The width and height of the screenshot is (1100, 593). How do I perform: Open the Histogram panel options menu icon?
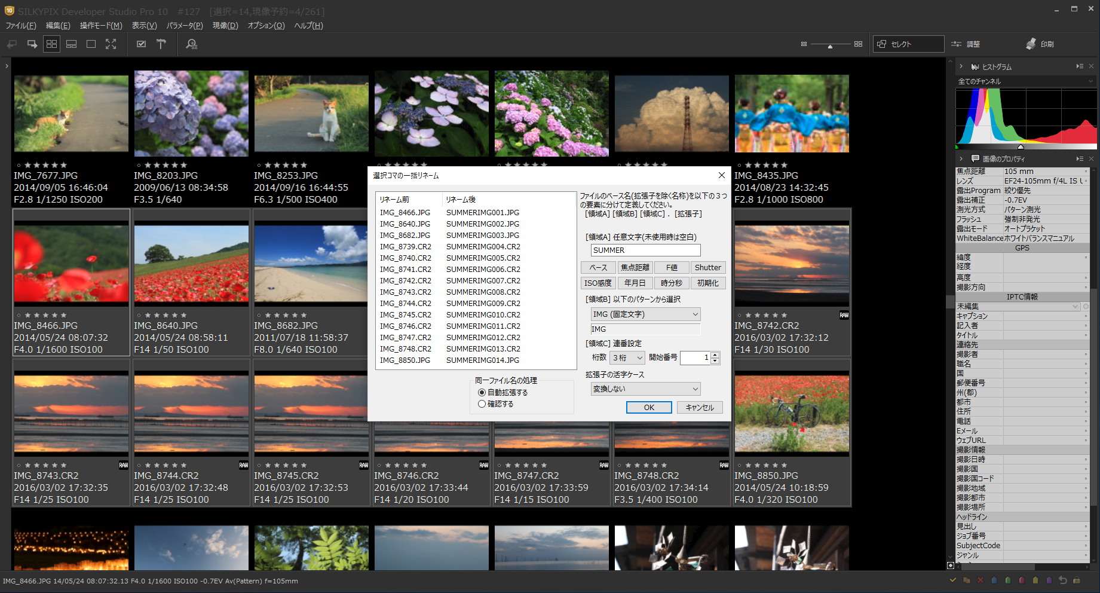click(x=1080, y=66)
